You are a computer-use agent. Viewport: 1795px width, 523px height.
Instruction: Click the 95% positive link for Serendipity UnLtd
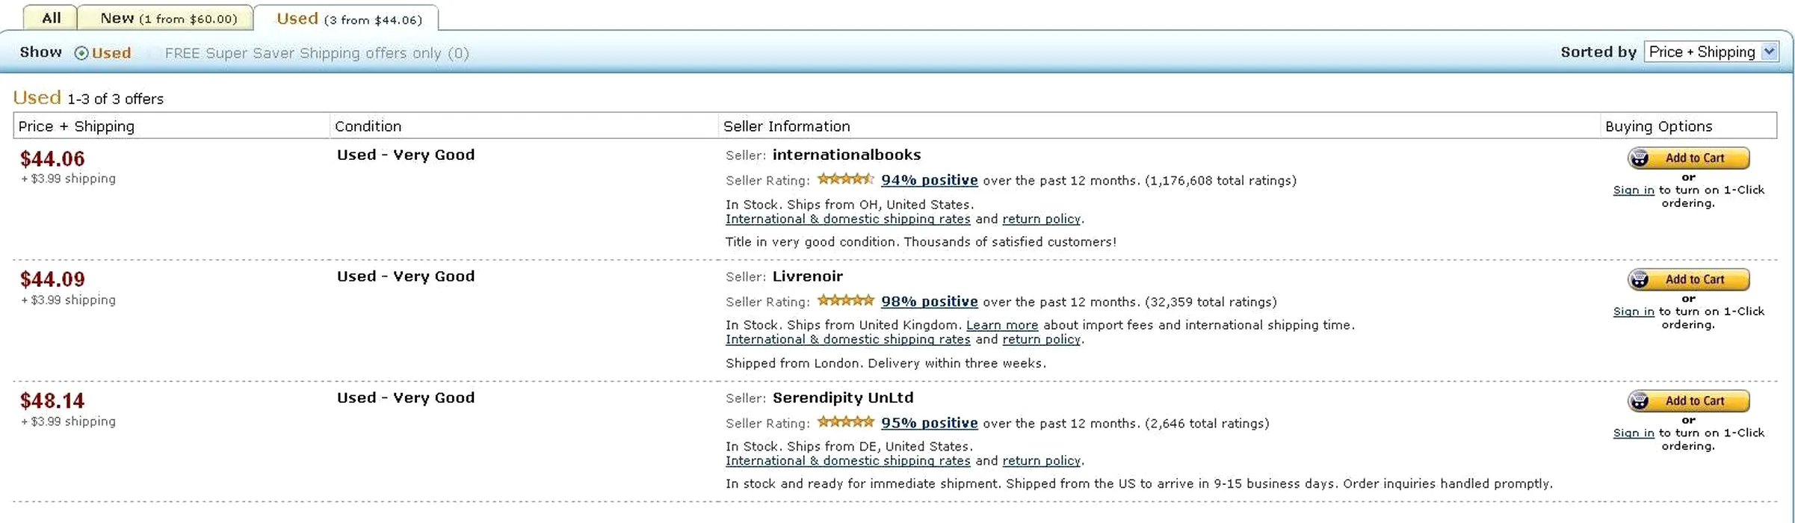[929, 423]
